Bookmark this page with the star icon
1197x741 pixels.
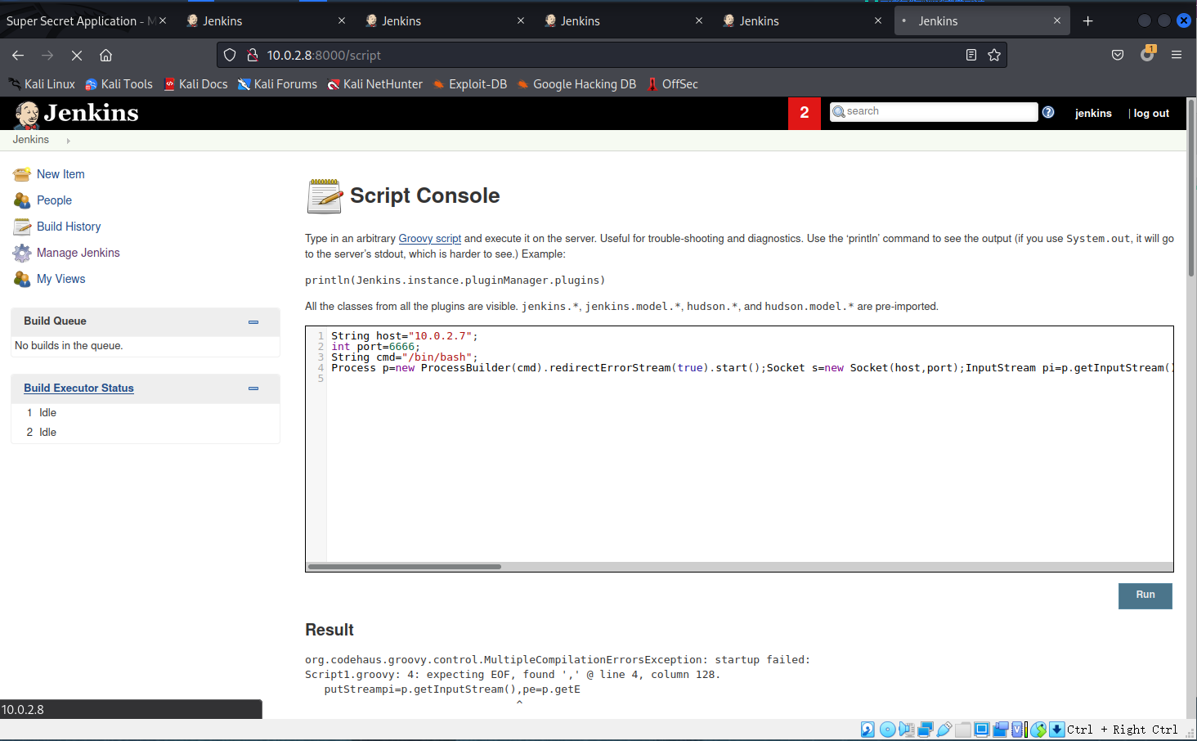coord(994,55)
